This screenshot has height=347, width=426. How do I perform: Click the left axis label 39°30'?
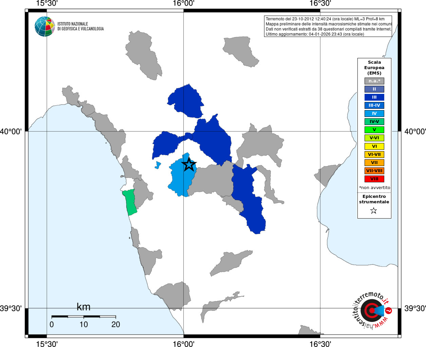pyautogui.click(x=11, y=308)
